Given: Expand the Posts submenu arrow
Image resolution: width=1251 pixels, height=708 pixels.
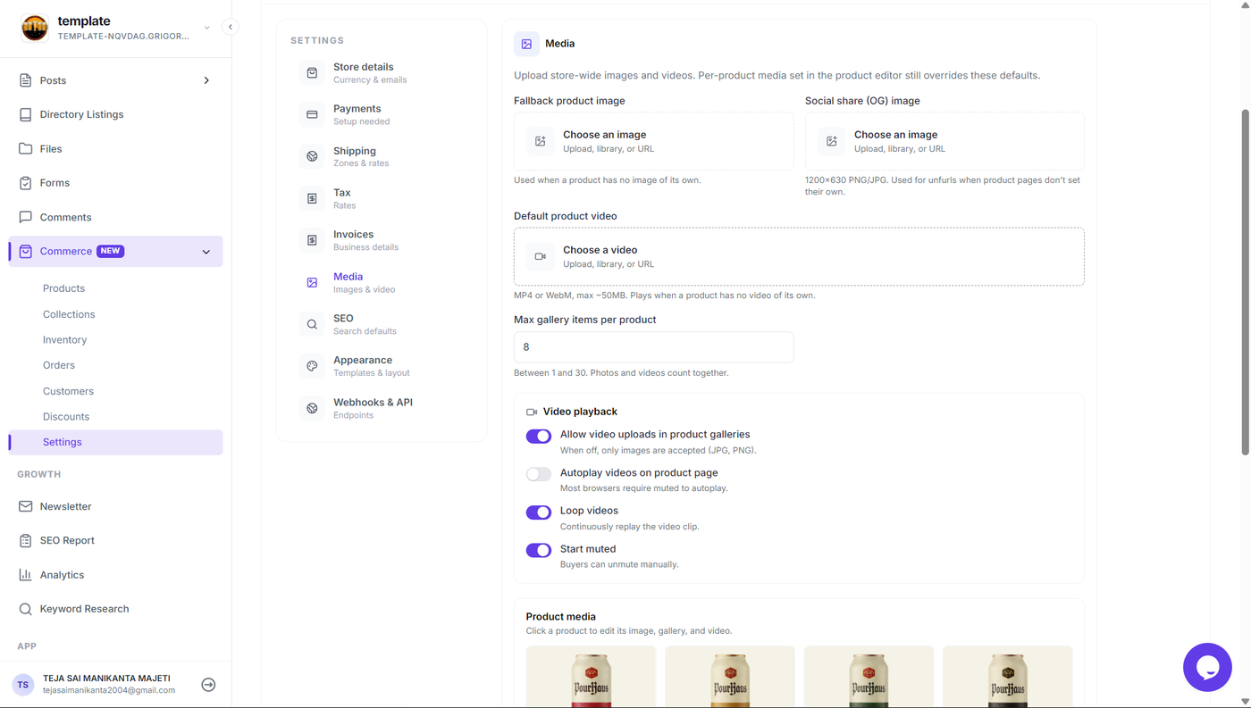Looking at the screenshot, I should click(x=206, y=80).
